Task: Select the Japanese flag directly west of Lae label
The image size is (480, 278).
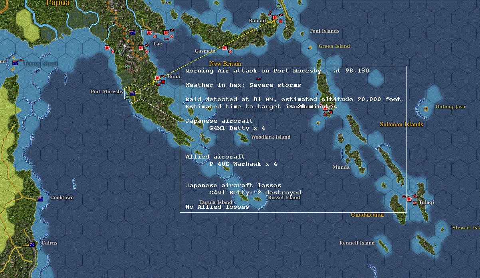Action: coord(141,48)
